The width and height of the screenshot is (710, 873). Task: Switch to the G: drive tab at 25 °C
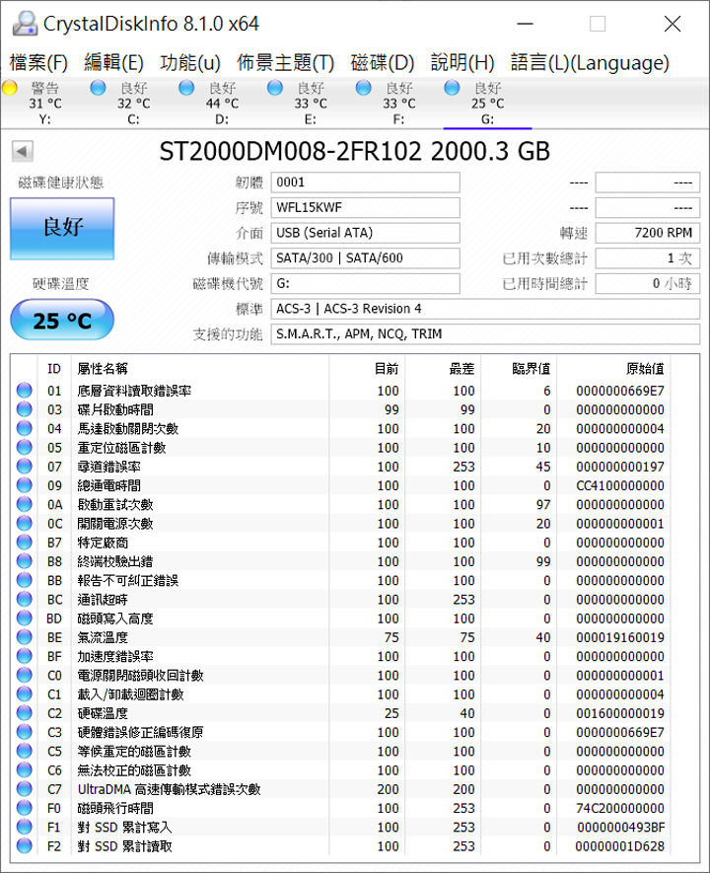487,103
